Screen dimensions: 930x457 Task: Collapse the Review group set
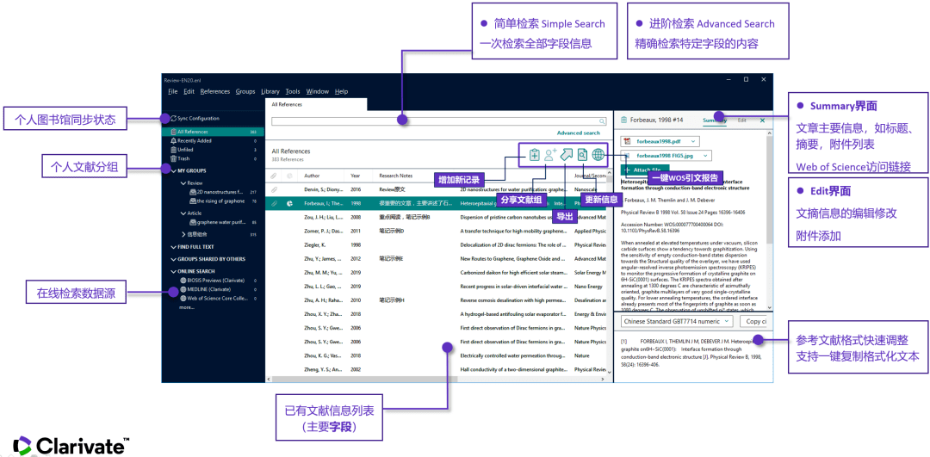tap(183, 184)
